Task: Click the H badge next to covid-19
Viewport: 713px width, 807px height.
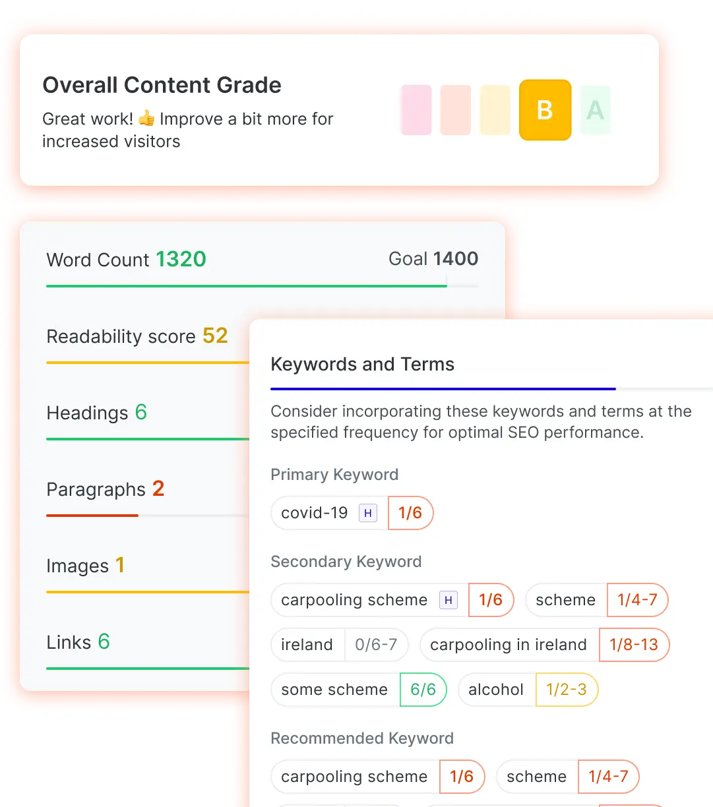Action: coord(368,513)
